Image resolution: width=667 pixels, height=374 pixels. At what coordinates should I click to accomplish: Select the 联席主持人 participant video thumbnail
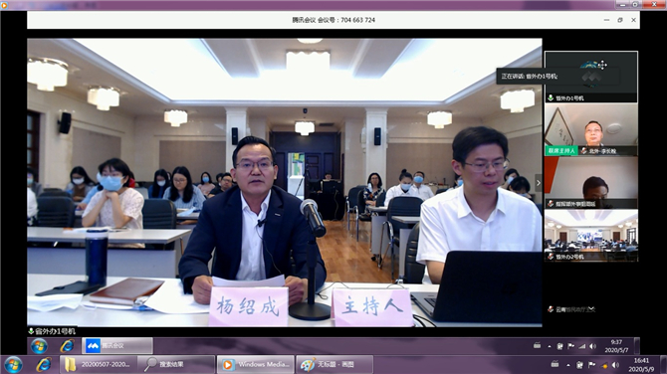[591, 129]
